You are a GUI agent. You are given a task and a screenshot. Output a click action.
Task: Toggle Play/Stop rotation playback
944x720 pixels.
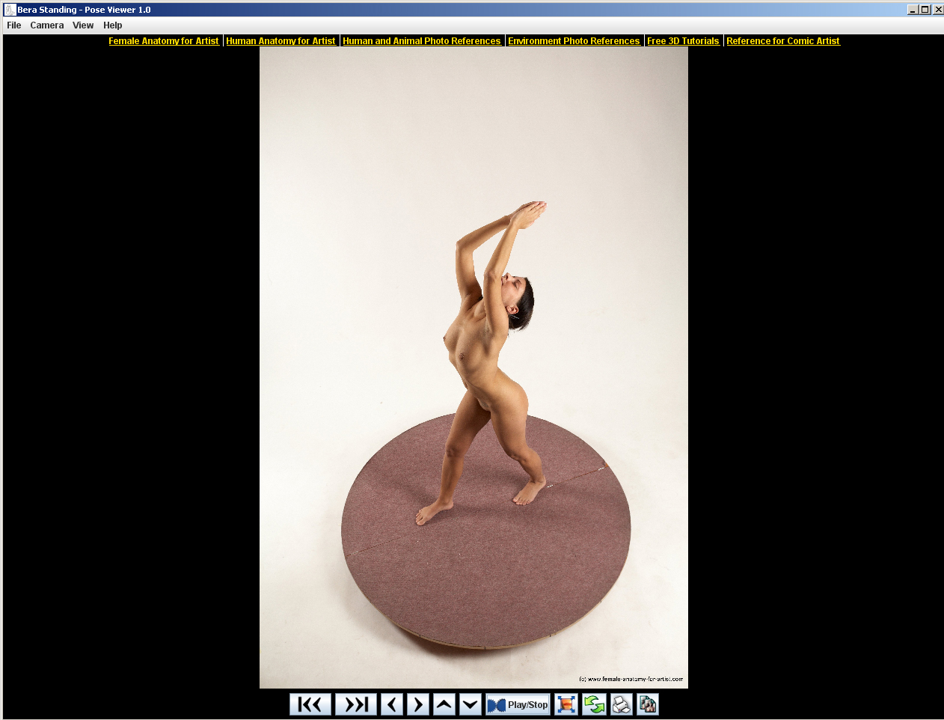pos(518,704)
